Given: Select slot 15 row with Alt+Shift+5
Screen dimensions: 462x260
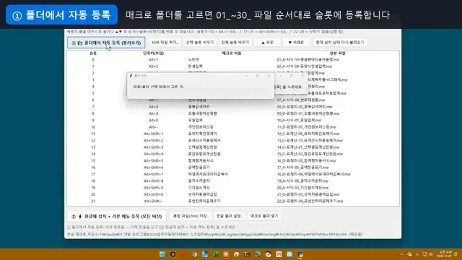Looking at the screenshot, I should tap(232, 160).
